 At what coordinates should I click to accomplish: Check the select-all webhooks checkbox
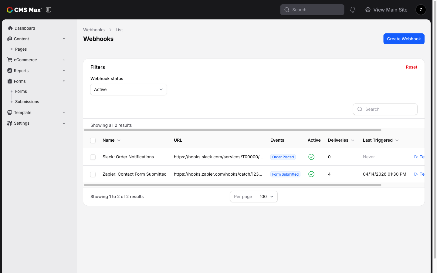tap(93, 140)
